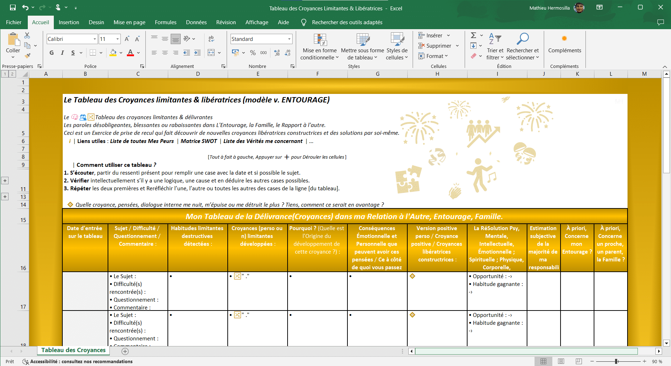The width and height of the screenshot is (671, 366).
Task: Click the percent style icon
Action: click(253, 53)
